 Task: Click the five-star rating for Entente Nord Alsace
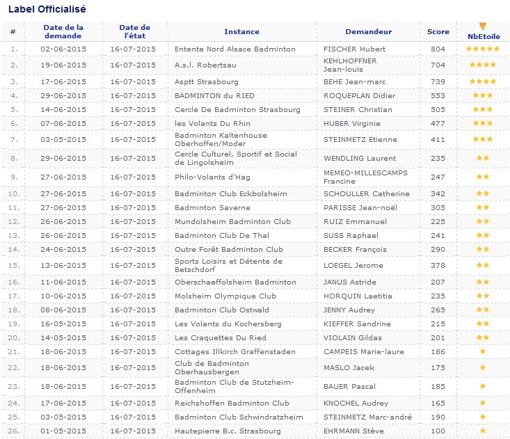[x=482, y=49]
